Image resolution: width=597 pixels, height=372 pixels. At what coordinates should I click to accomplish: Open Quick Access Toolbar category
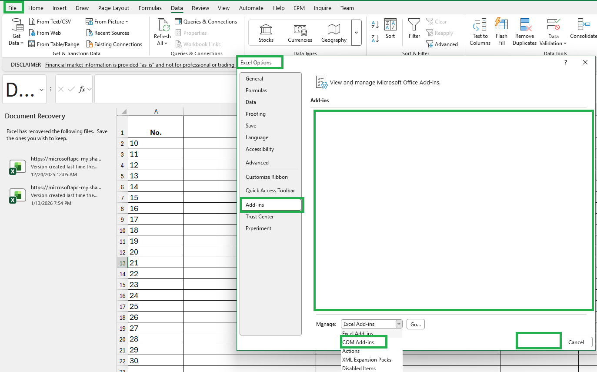click(x=270, y=191)
